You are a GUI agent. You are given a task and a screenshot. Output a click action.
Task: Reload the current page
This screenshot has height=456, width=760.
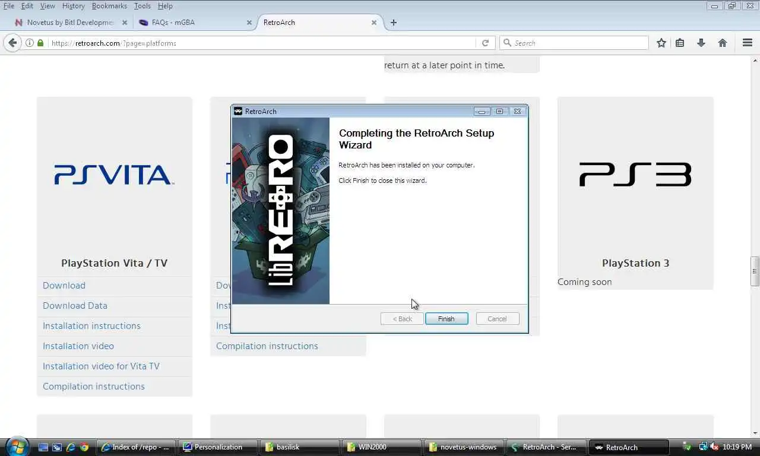[x=485, y=43]
